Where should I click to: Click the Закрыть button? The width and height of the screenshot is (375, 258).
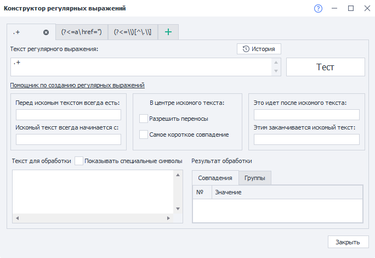tap(348, 242)
